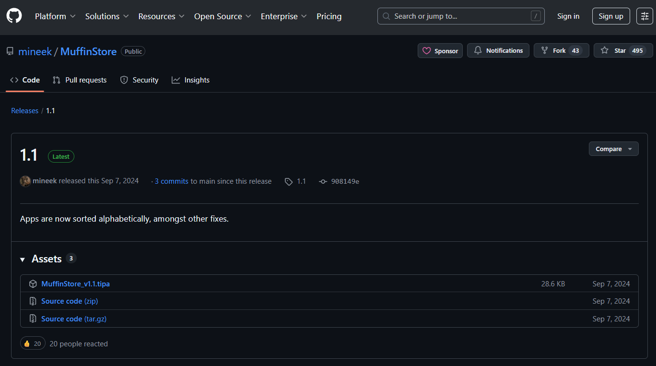Click the code brackets icon on Code tab

click(x=14, y=80)
